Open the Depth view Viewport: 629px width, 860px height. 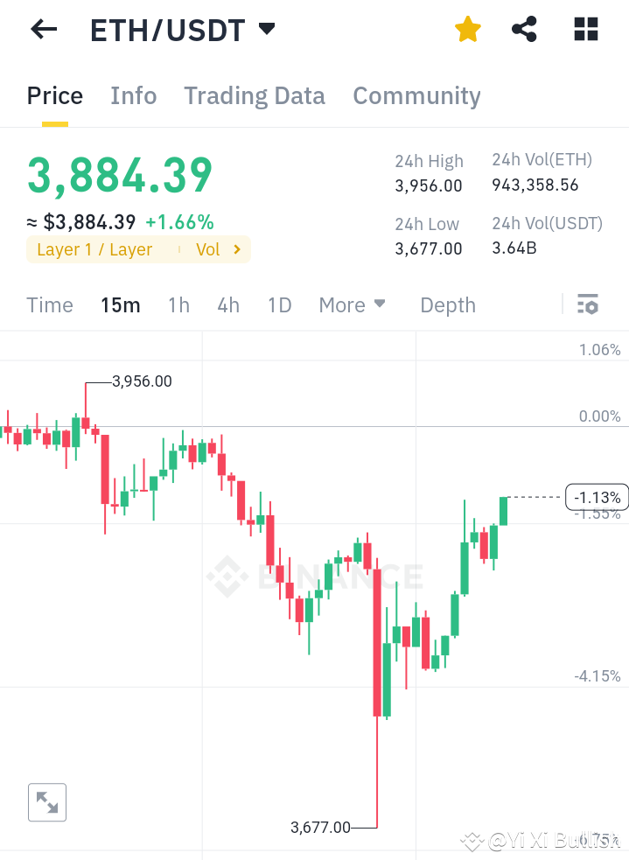click(x=447, y=304)
